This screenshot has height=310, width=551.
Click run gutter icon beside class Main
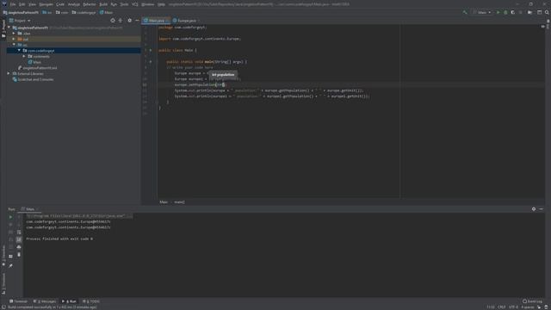coord(151,50)
